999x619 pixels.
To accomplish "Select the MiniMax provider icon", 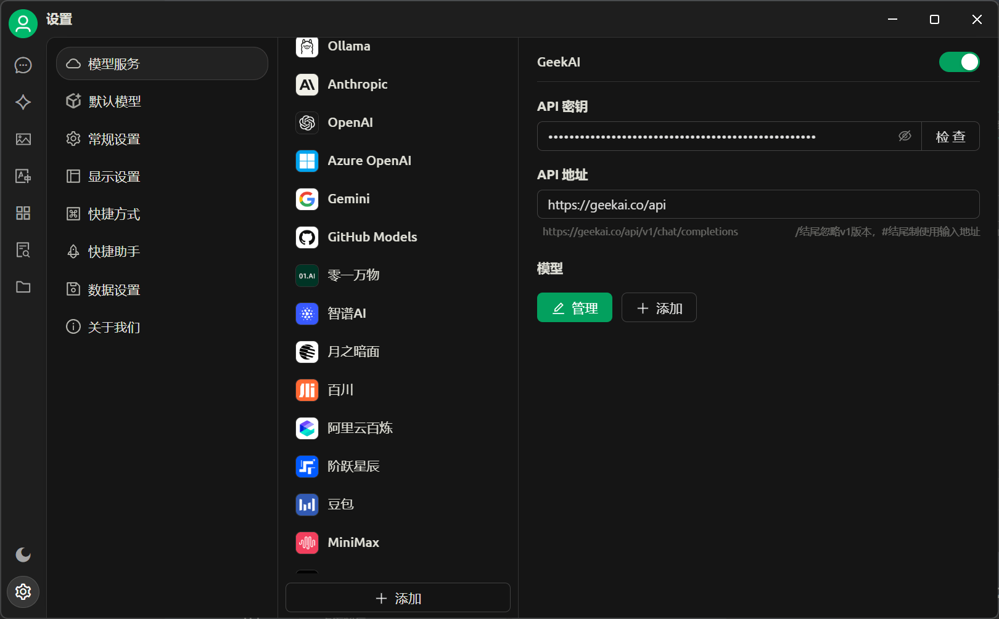I will [x=307, y=543].
